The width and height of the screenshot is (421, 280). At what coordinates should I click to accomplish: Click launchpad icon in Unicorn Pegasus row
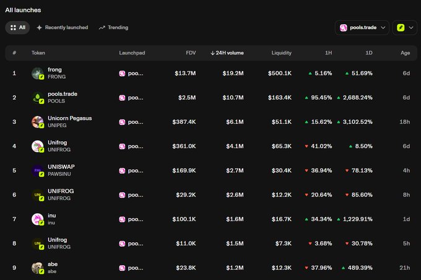(122, 122)
